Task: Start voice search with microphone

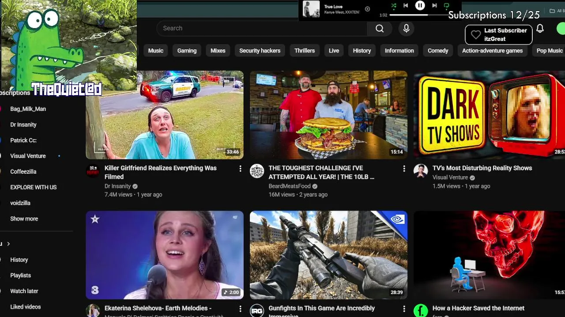Action: (x=407, y=28)
